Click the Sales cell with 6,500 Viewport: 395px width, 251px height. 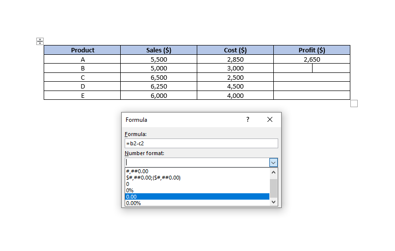tap(158, 77)
